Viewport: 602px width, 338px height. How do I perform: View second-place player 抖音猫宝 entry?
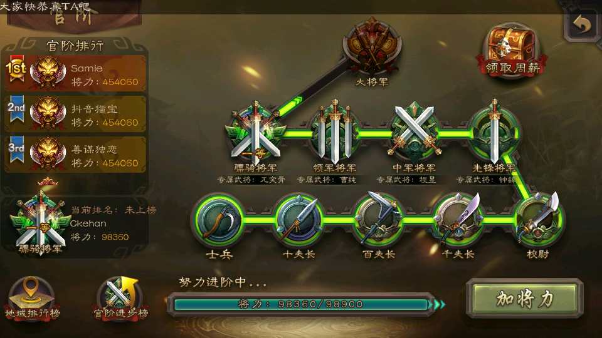coord(75,114)
